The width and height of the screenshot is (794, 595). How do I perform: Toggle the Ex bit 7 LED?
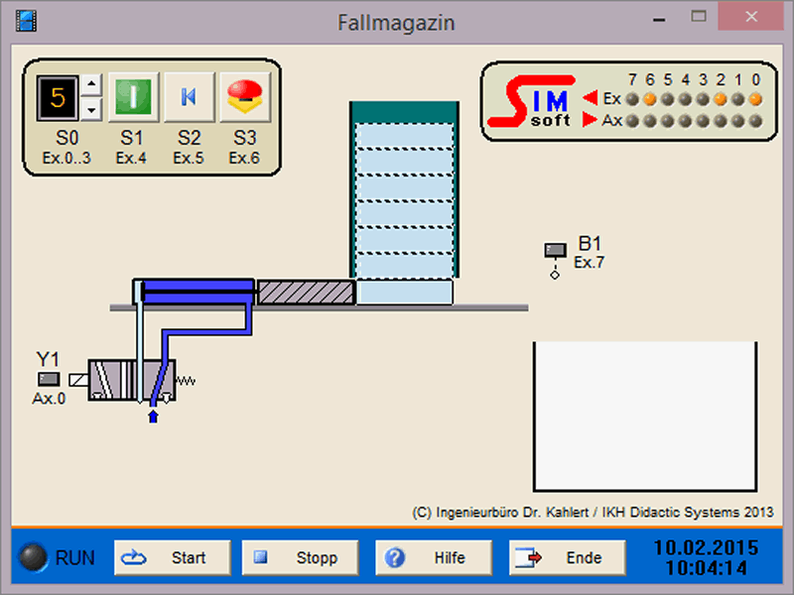631,98
